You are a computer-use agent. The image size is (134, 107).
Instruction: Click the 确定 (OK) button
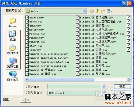[x=122, y=87]
